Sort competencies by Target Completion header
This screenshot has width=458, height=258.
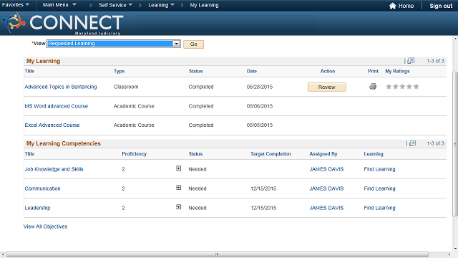click(271, 154)
